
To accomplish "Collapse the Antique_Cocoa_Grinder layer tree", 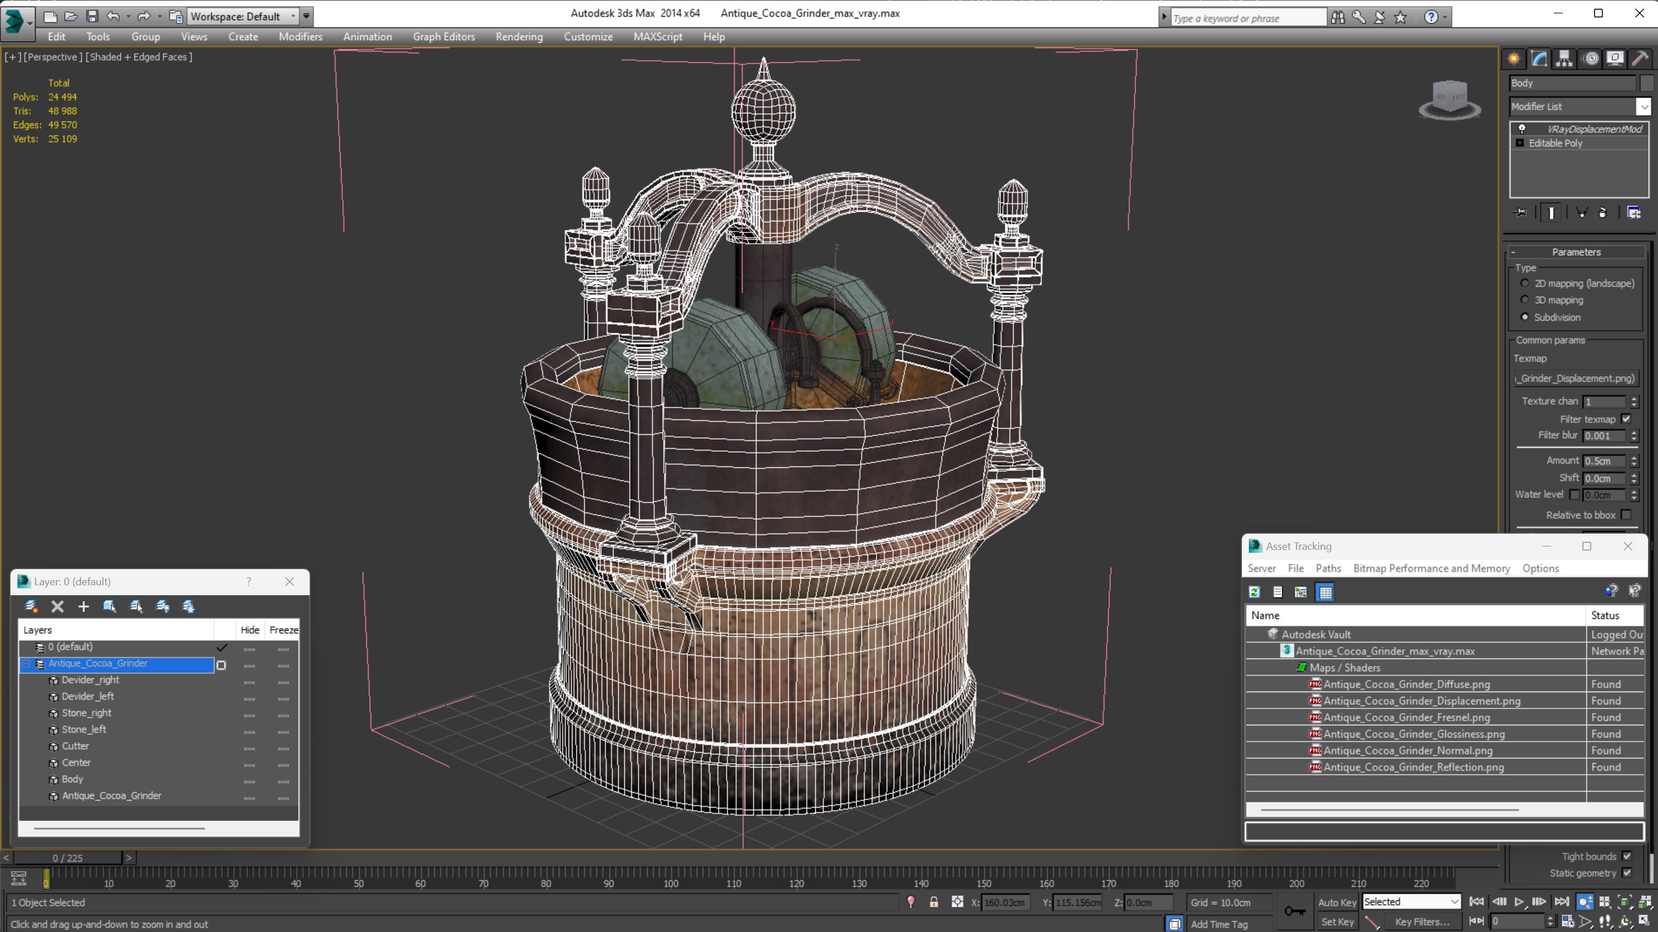I will pyautogui.click(x=26, y=663).
